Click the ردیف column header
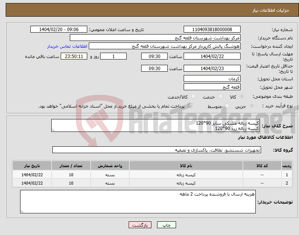The image size is (299, 235). (286, 166)
